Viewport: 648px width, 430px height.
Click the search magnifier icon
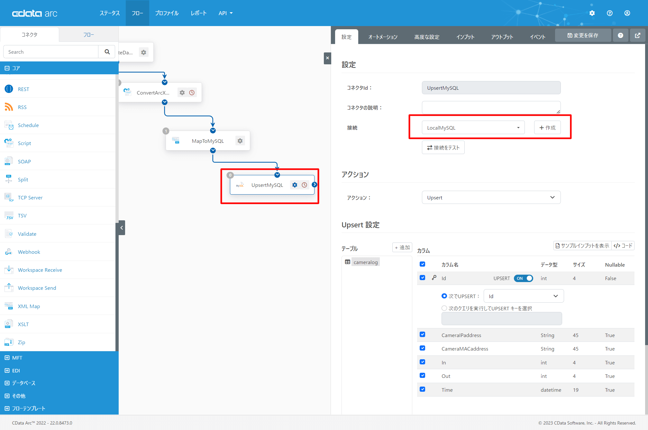[107, 52]
